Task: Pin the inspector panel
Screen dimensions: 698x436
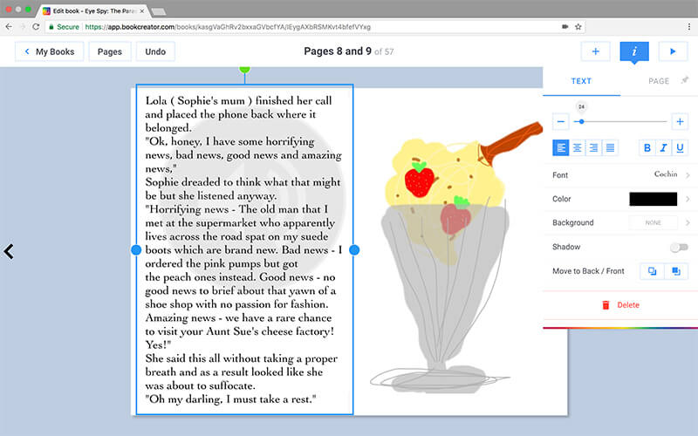Action: [685, 80]
